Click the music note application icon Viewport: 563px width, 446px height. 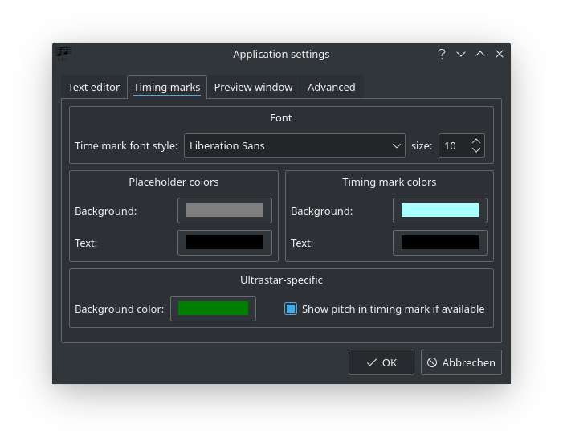pos(63,54)
